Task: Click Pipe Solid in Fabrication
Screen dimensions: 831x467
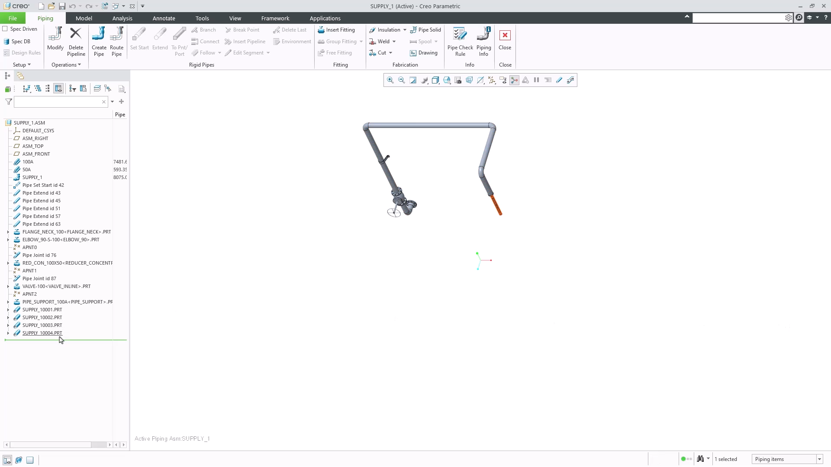Action: [425, 30]
